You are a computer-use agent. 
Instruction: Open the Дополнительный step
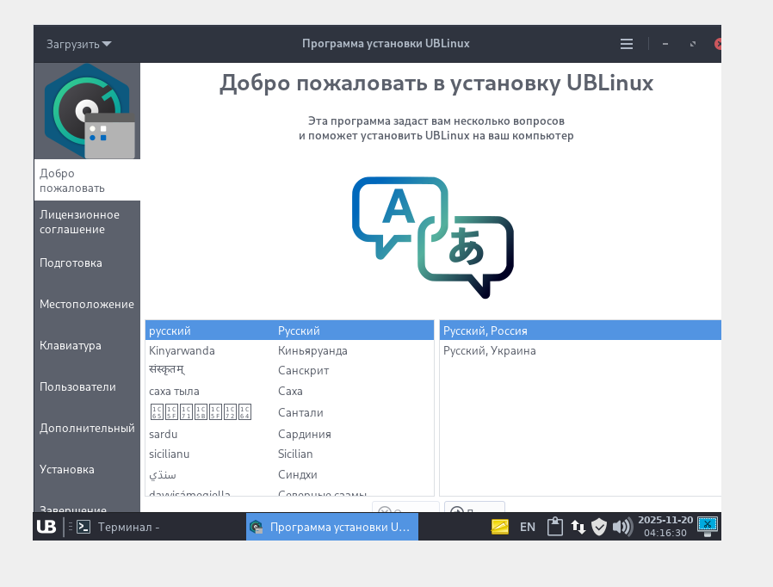[87, 428]
